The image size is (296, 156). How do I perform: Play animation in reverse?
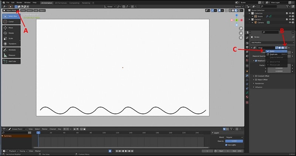123,151
